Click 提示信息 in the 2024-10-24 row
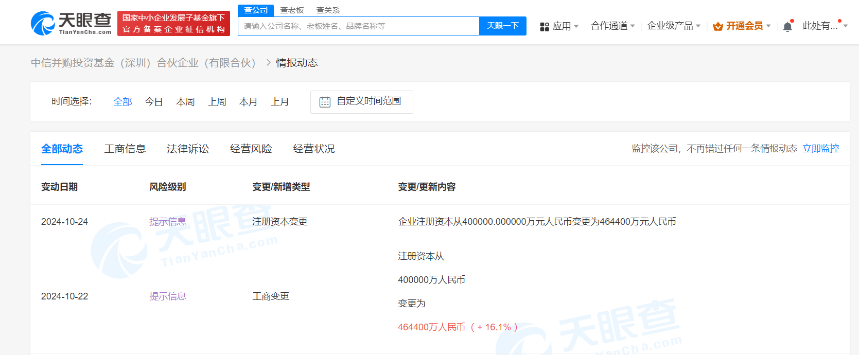This screenshot has width=859, height=355. click(168, 222)
